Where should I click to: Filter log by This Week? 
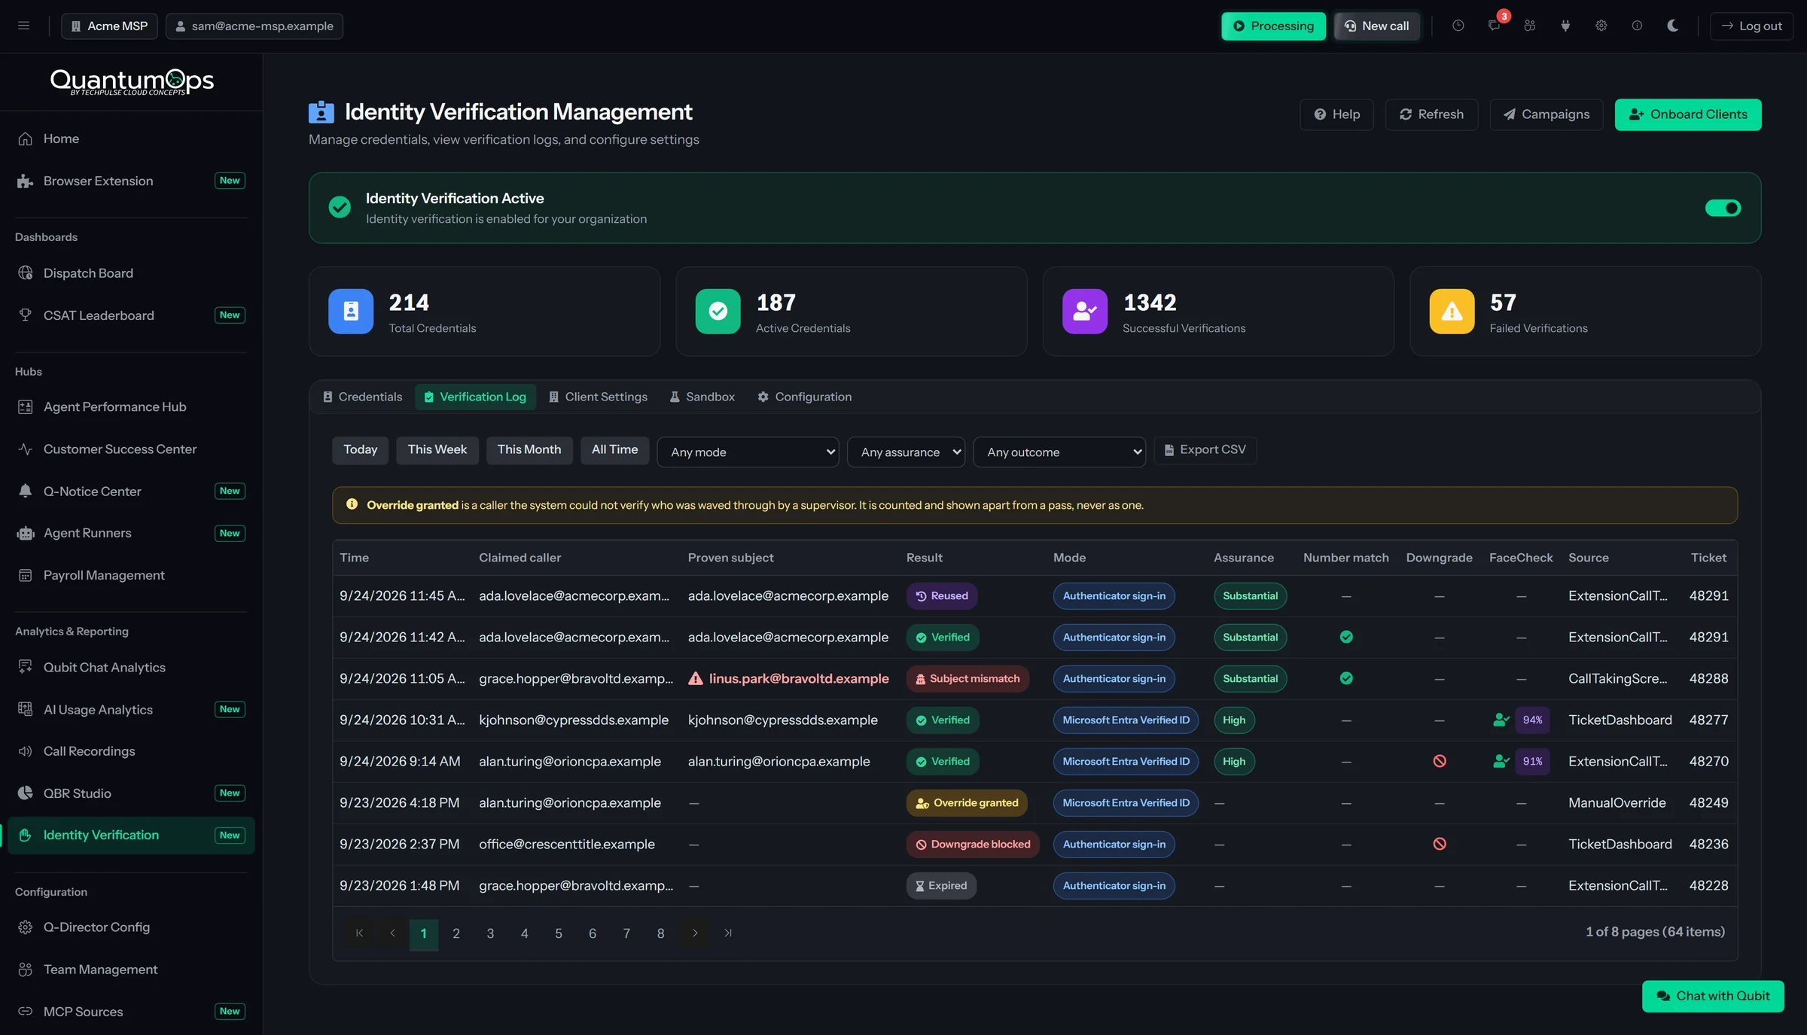coord(437,450)
